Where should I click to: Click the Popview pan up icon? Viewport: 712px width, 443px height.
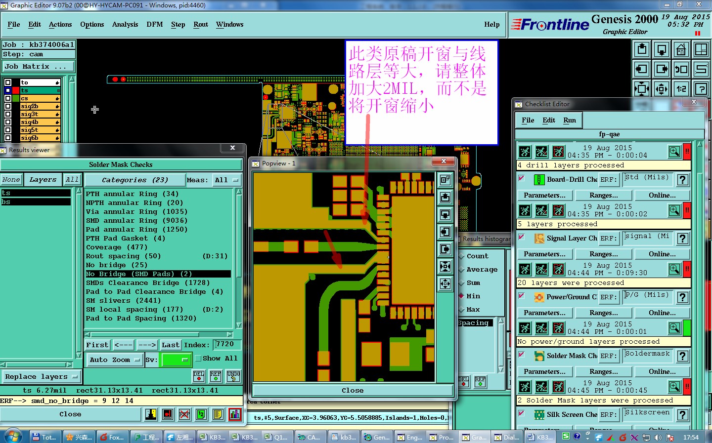(x=445, y=198)
